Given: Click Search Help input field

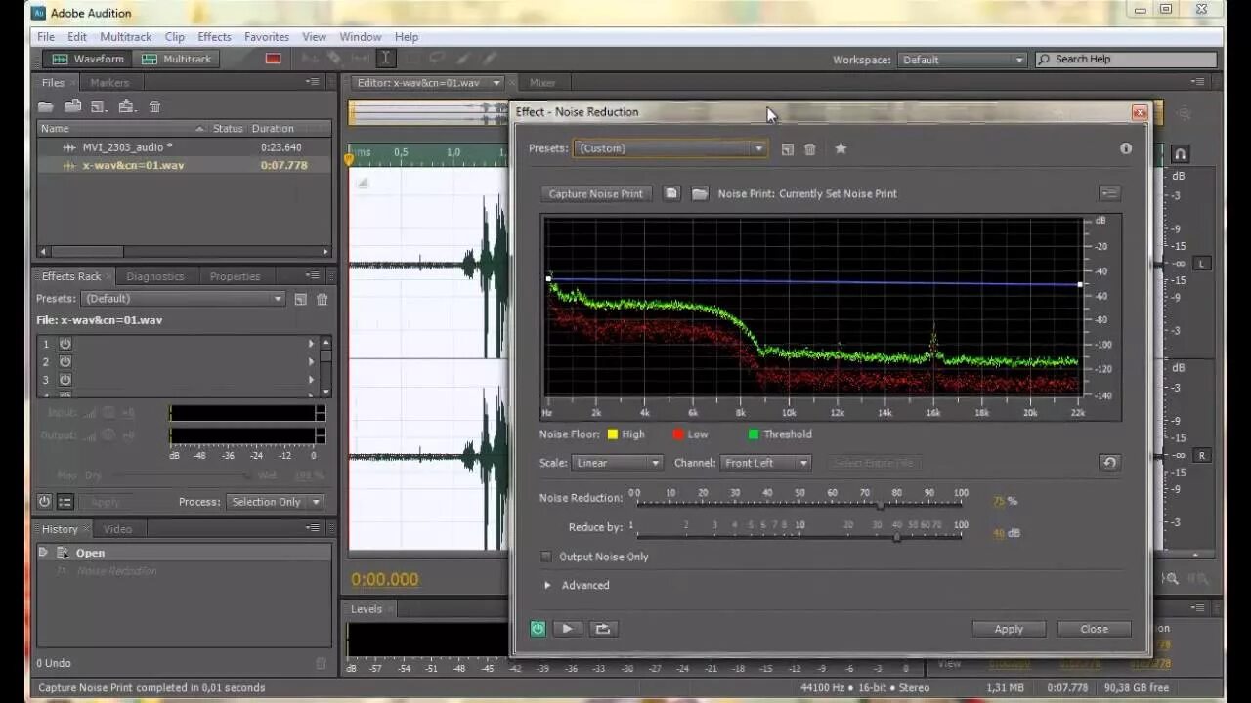Looking at the screenshot, I should [x=1126, y=60].
